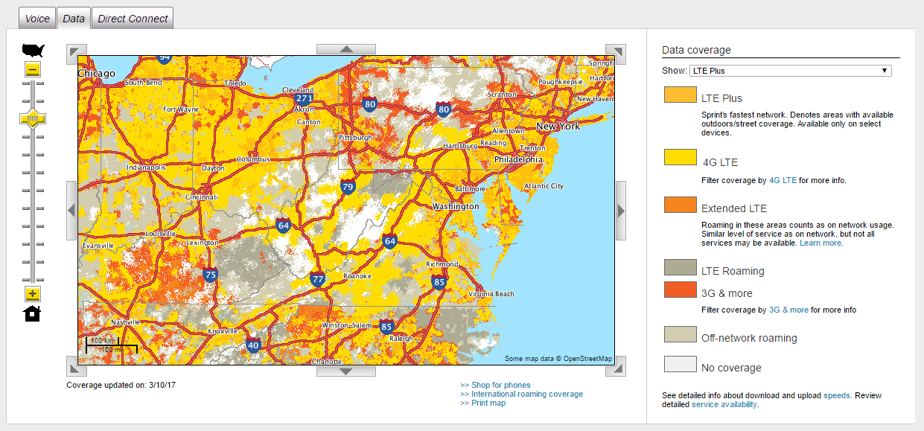Pan map west with left arrow
Image resolution: width=924 pixels, height=431 pixels.
point(72,211)
